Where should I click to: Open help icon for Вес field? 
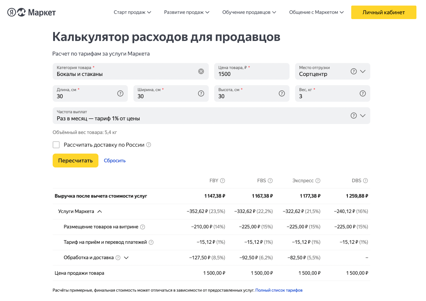363,93
